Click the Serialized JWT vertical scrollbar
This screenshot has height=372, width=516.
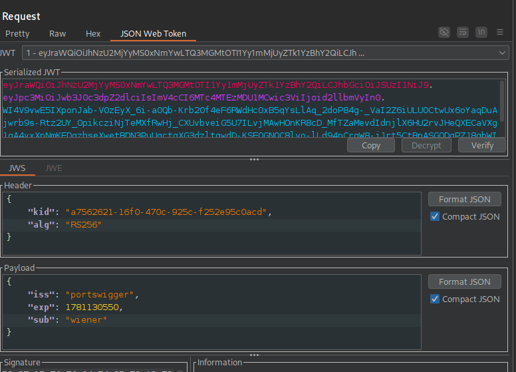coord(502,100)
